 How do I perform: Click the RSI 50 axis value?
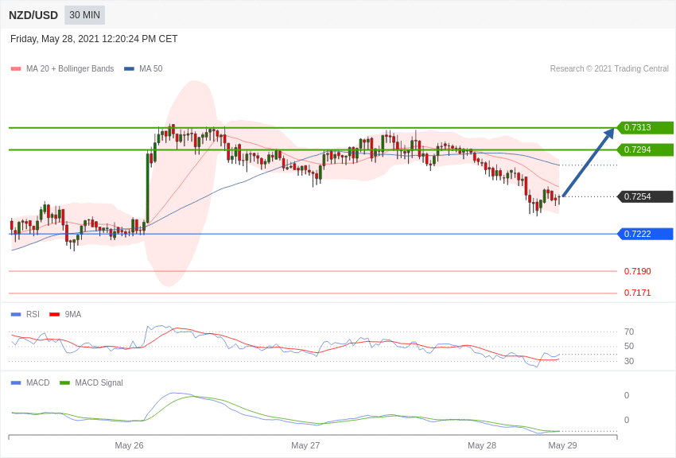click(x=629, y=346)
